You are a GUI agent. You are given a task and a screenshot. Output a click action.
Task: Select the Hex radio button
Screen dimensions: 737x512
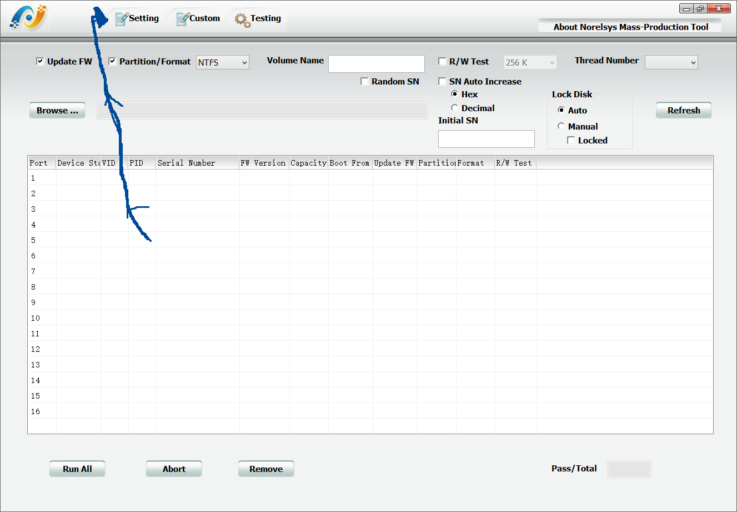[x=454, y=94]
